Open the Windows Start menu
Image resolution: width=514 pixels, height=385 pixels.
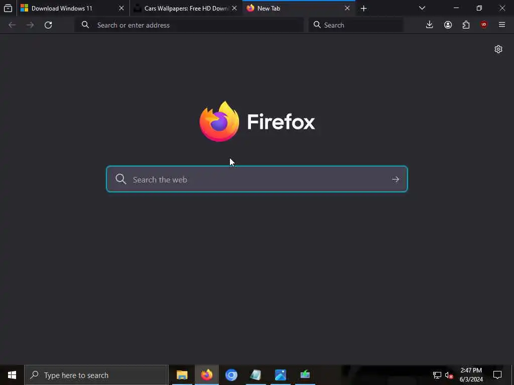12,375
